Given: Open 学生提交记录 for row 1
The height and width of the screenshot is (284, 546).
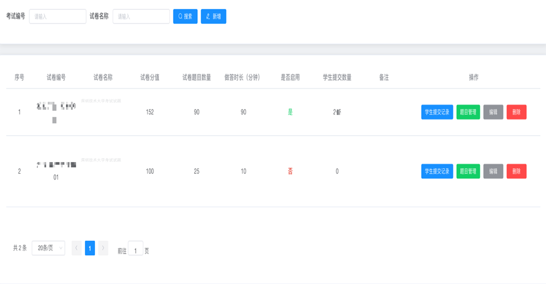Looking at the screenshot, I should coord(437,112).
